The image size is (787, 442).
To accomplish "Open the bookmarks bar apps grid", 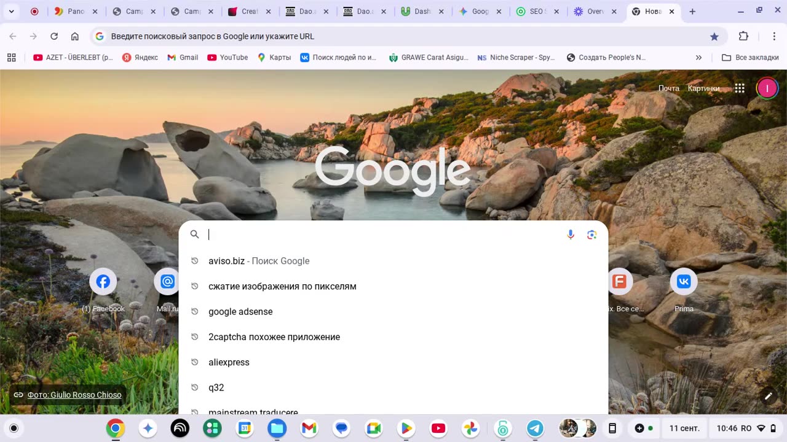I will pos(11,58).
